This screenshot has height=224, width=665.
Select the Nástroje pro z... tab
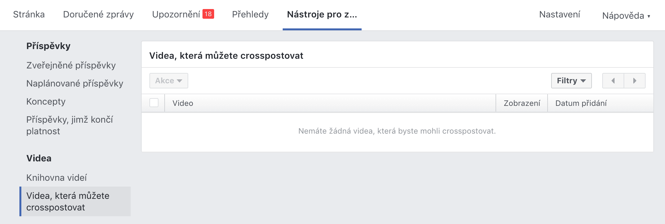coord(322,15)
